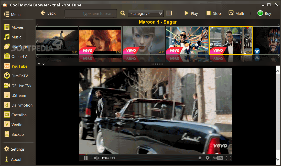Select the Backup database icon
281x166 pixels.
point(7,134)
